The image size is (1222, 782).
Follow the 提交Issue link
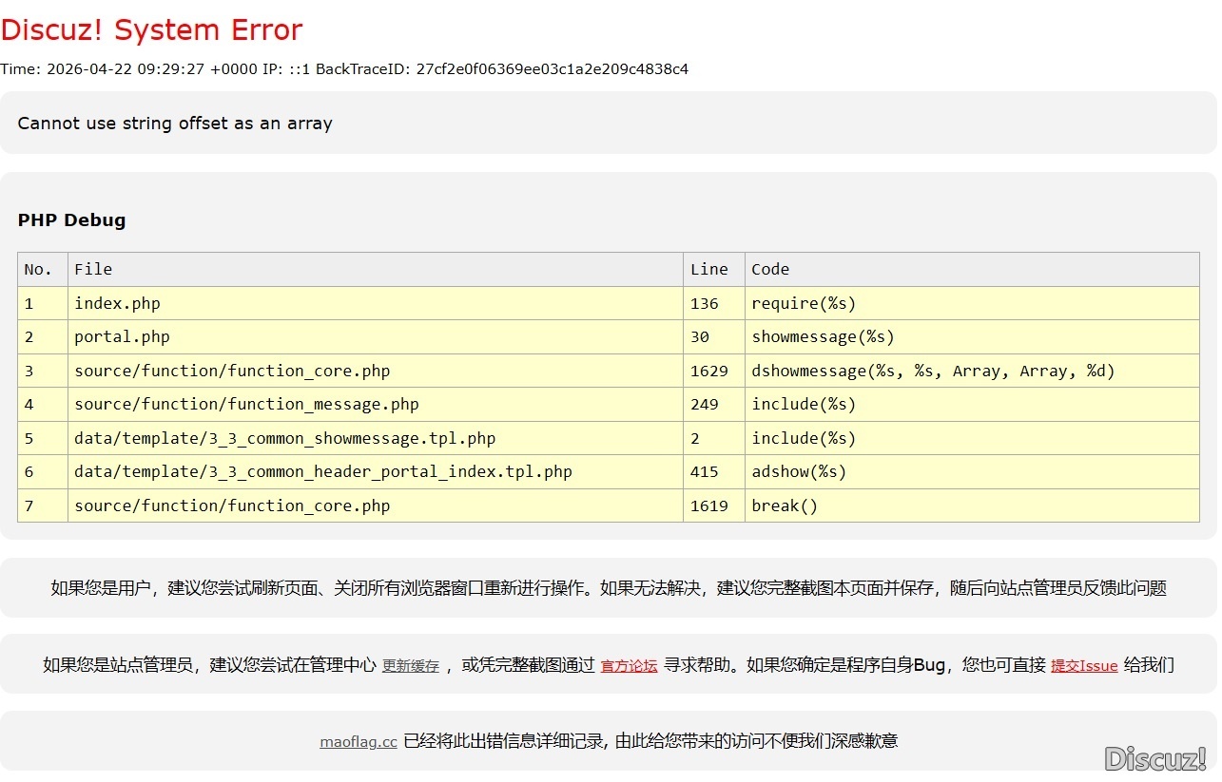(1083, 666)
